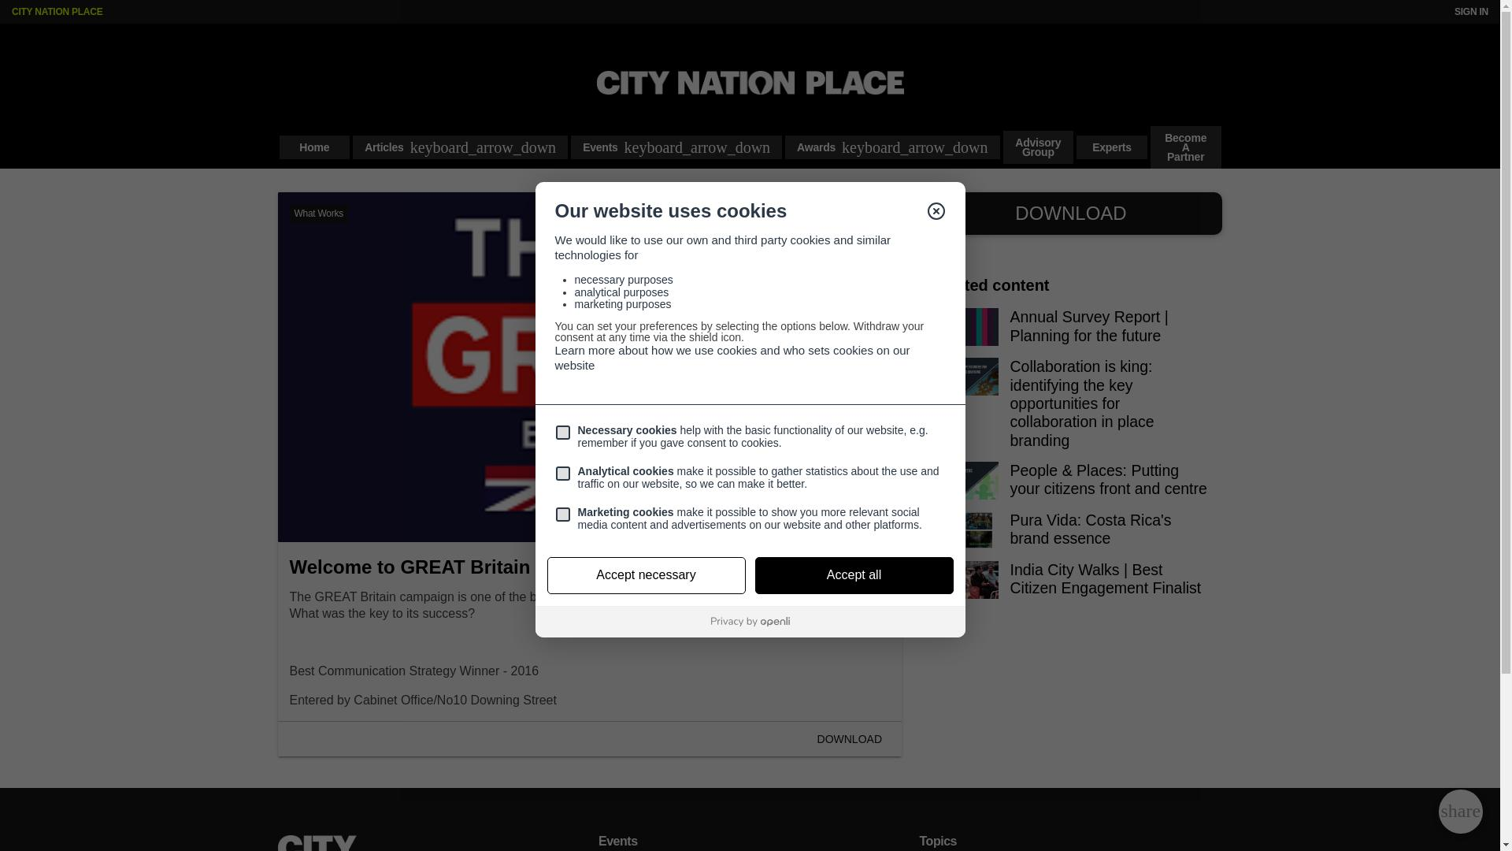Close the cookie consent dialog
The height and width of the screenshot is (851, 1512).
pyautogui.click(x=936, y=211)
